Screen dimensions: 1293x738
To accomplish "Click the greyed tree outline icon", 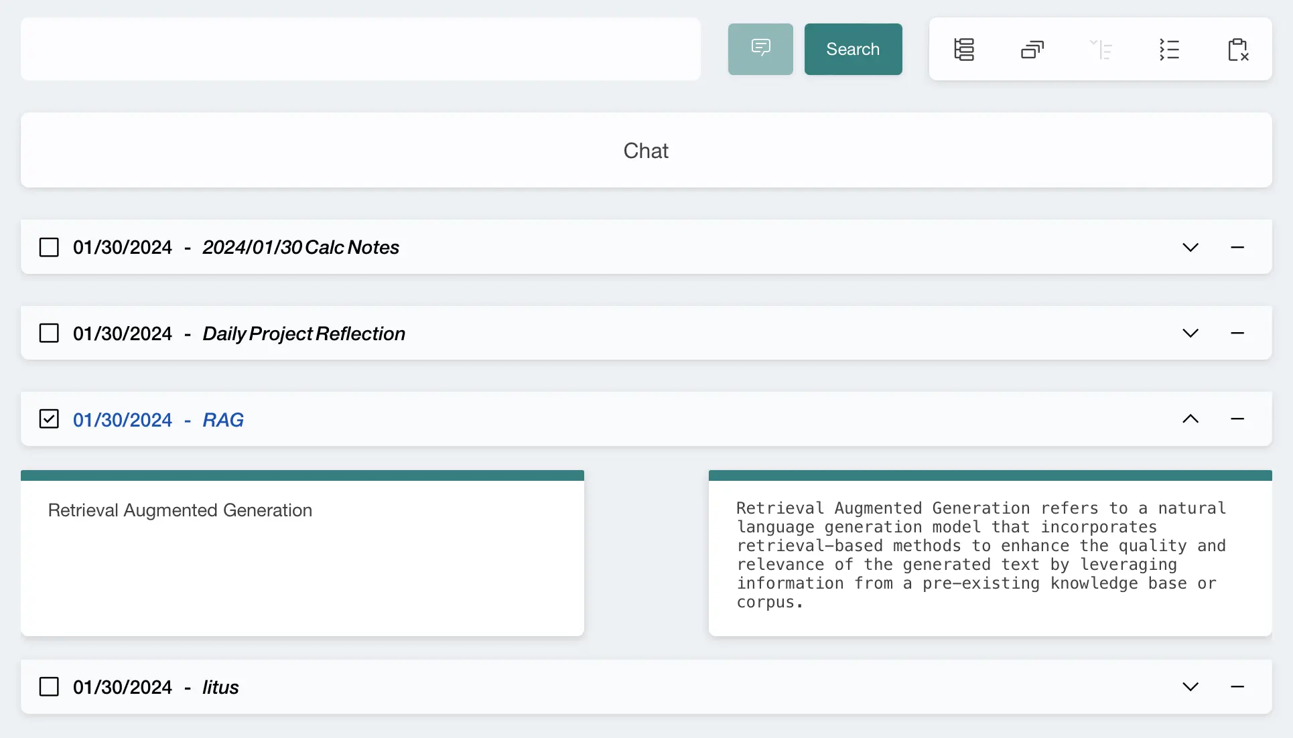I will (1101, 49).
